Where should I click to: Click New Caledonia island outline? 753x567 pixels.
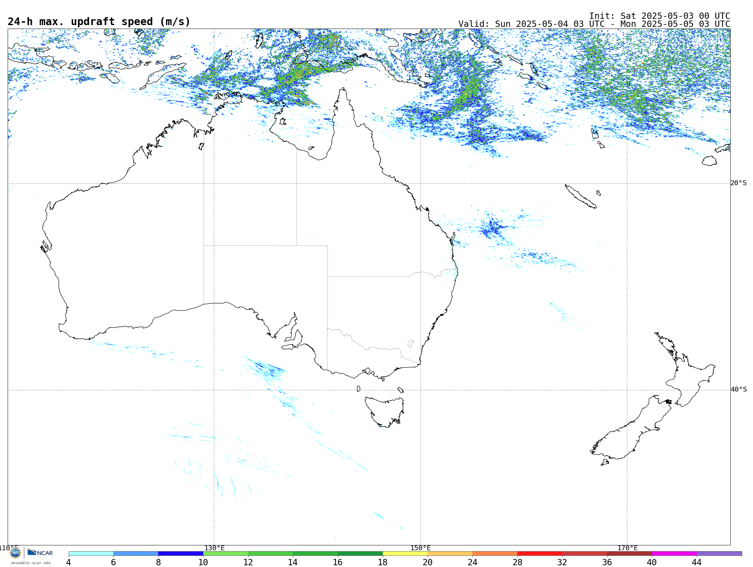coord(580,196)
